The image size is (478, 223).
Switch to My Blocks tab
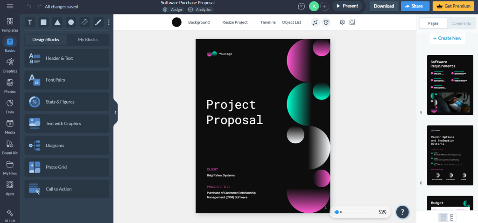tap(88, 40)
